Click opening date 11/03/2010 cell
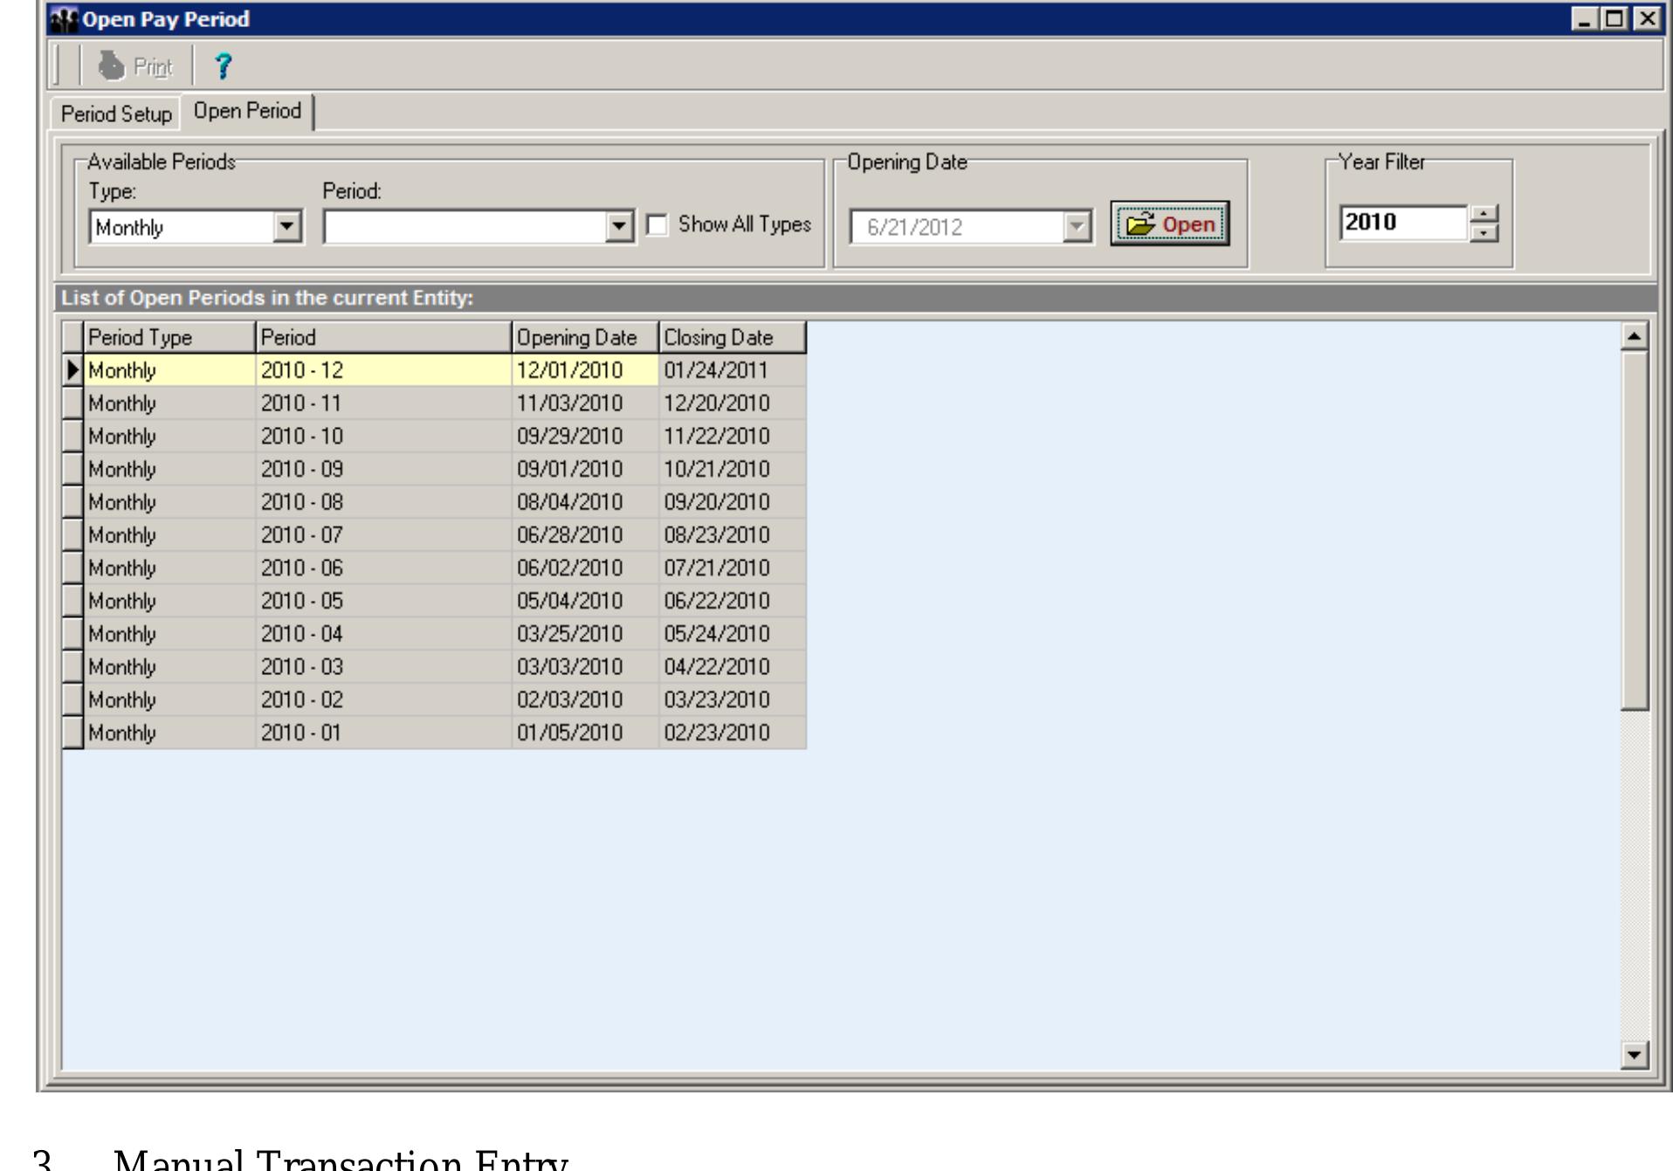This screenshot has width=1673, height=1171. click(585, 403)
